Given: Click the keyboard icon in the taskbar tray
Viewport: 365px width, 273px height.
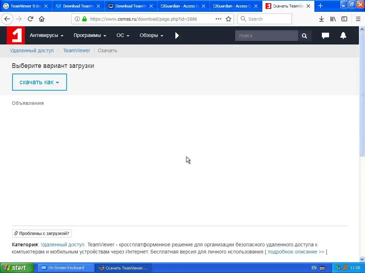Looking at the screenshot, I should [x=322, y=268].
